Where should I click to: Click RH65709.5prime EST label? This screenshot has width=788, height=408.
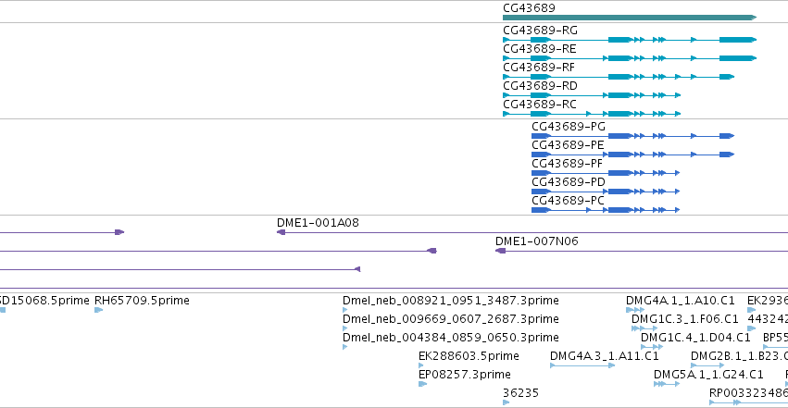point(142,301)
